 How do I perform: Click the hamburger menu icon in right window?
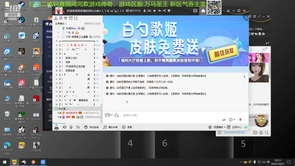click(219, 133)
